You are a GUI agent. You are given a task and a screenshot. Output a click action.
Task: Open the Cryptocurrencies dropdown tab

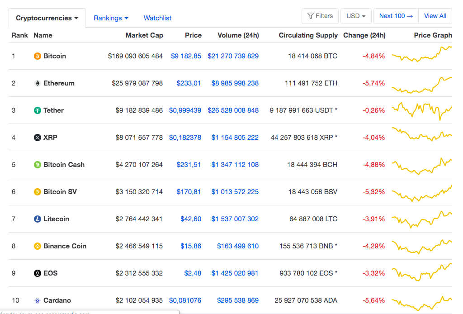[47, 18]
